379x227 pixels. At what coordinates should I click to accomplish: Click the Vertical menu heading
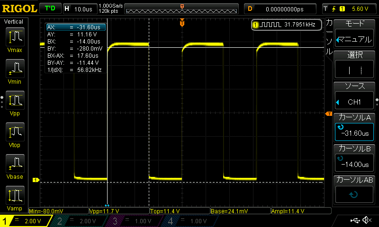click(x=14, y=22)
